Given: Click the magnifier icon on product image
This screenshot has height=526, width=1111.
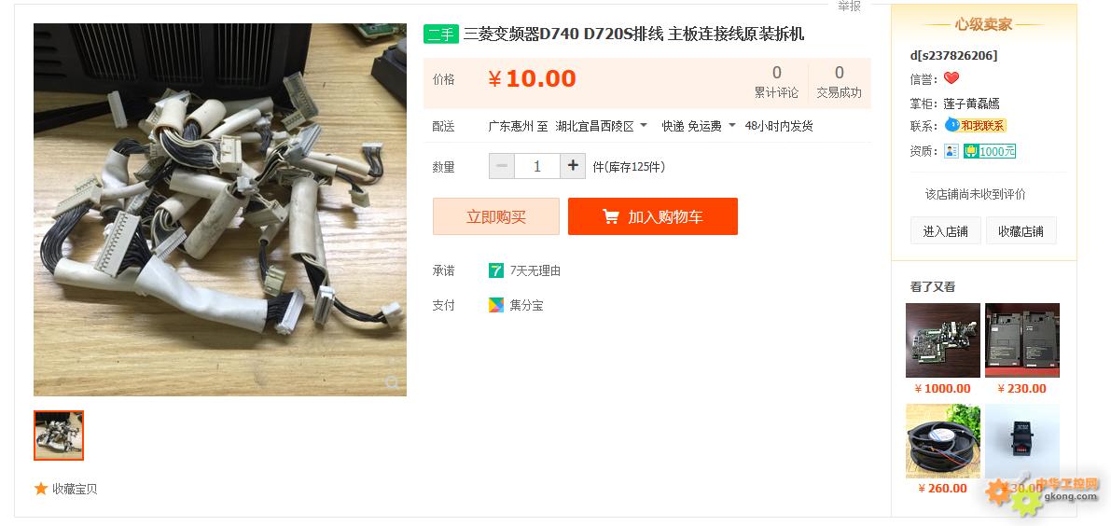Looking at the screenshot, I should pyautogui.click(x=392, y=383).
